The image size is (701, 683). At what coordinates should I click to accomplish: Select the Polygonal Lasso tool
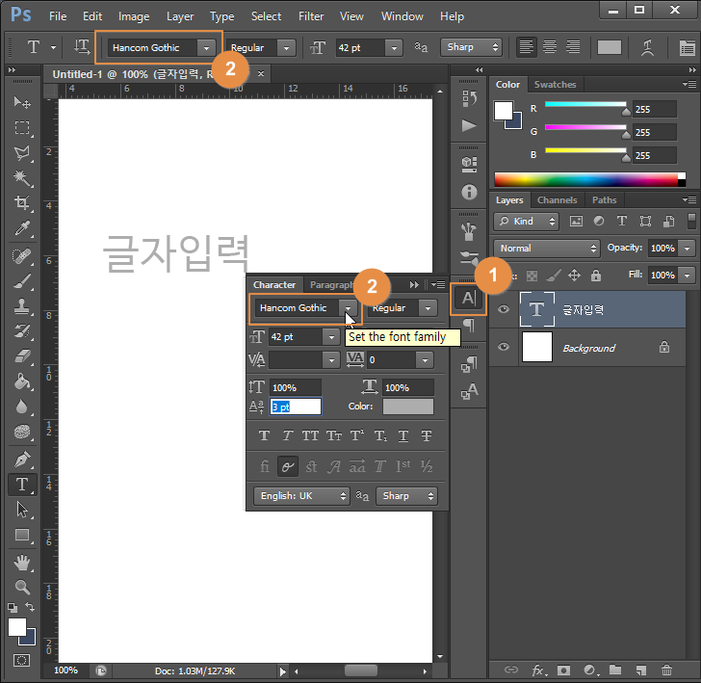coord(22,153)
